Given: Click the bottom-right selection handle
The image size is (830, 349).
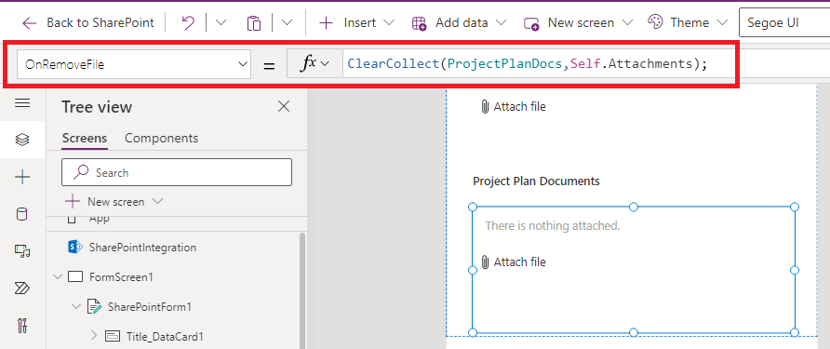Looking at the screenshot, I should click(794, 332).
